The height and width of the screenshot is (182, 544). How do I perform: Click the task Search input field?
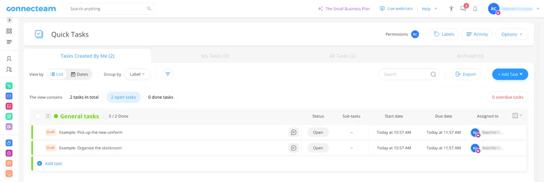tap(404, 74)
